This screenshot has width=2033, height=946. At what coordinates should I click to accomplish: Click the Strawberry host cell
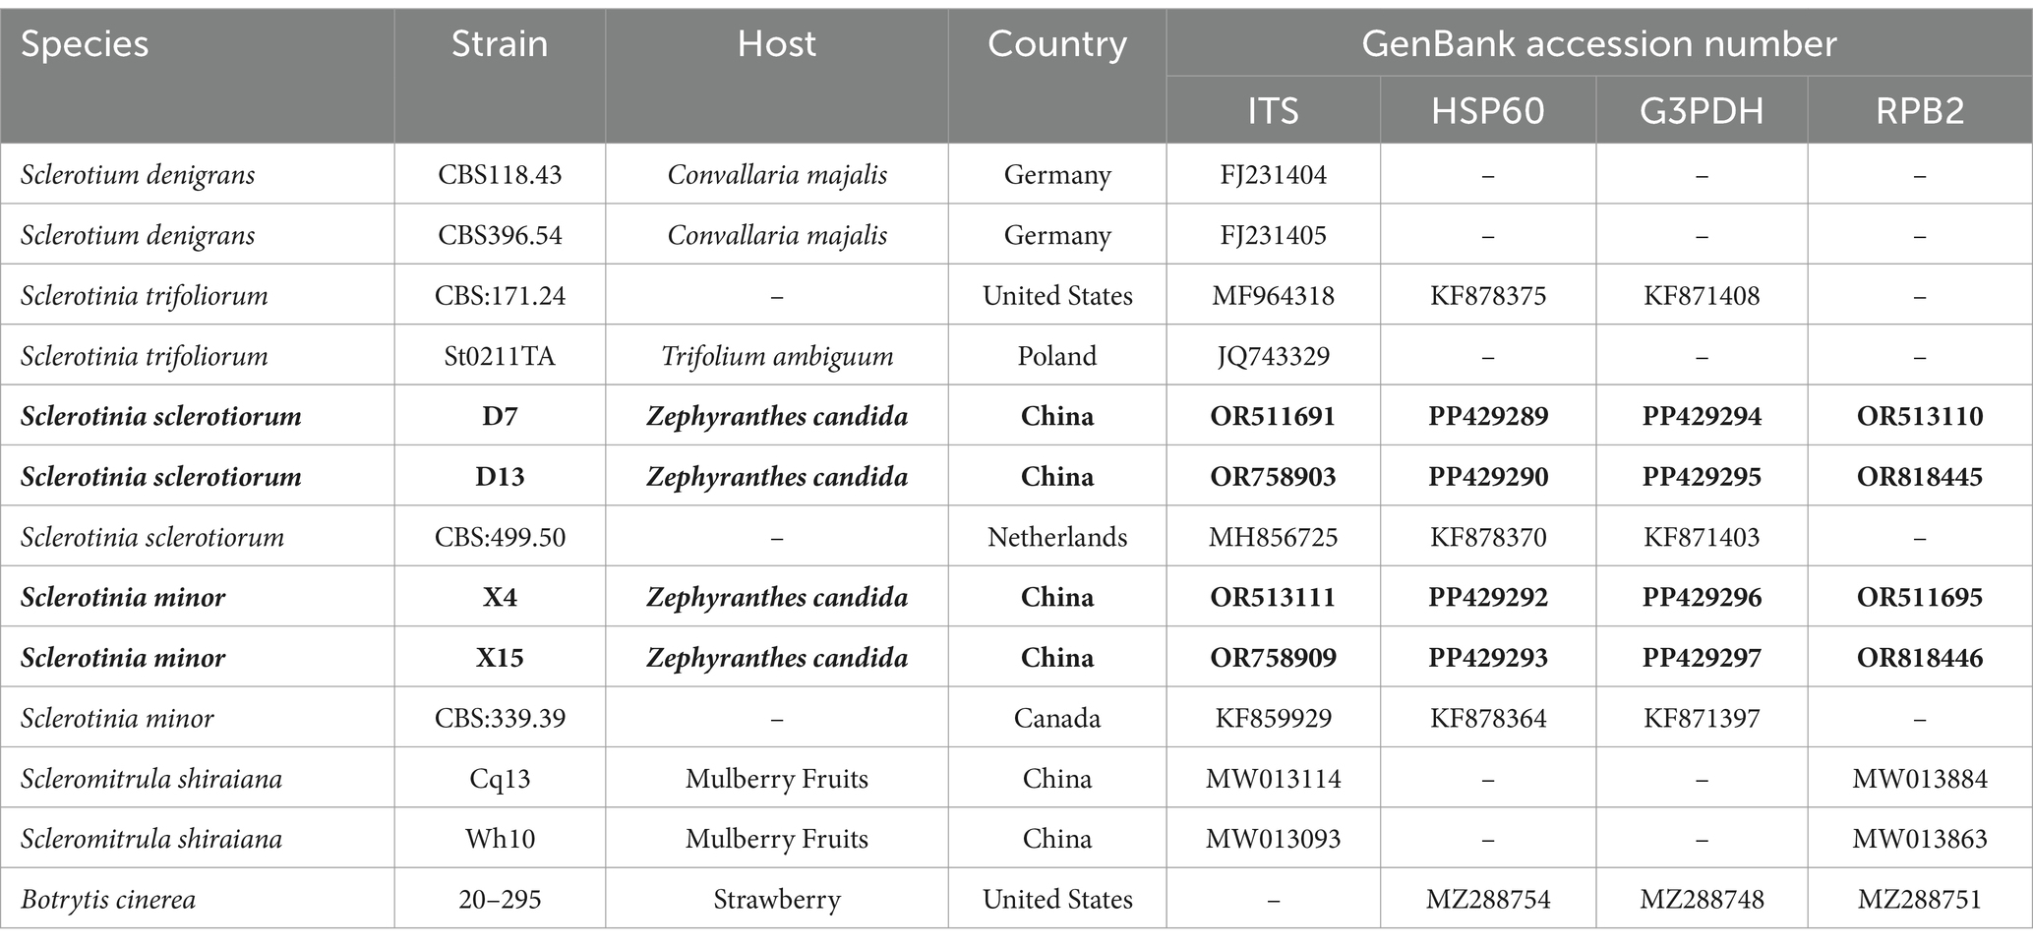tap(777, 900)
